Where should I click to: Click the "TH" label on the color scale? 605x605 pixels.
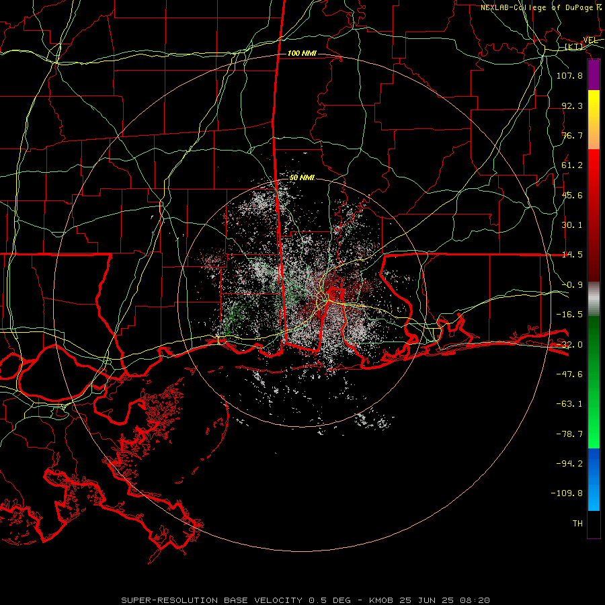point(577,524)
